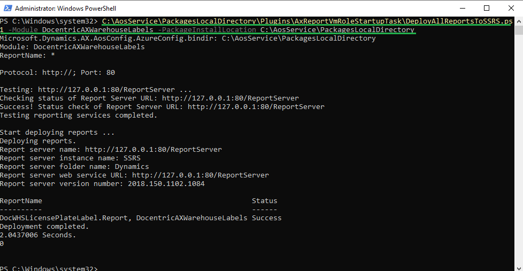The width and height of the screenshot is (523, 271).
Task: Click the "Administrator: Windows PowerShell" title text
Action: coord(65,9)
